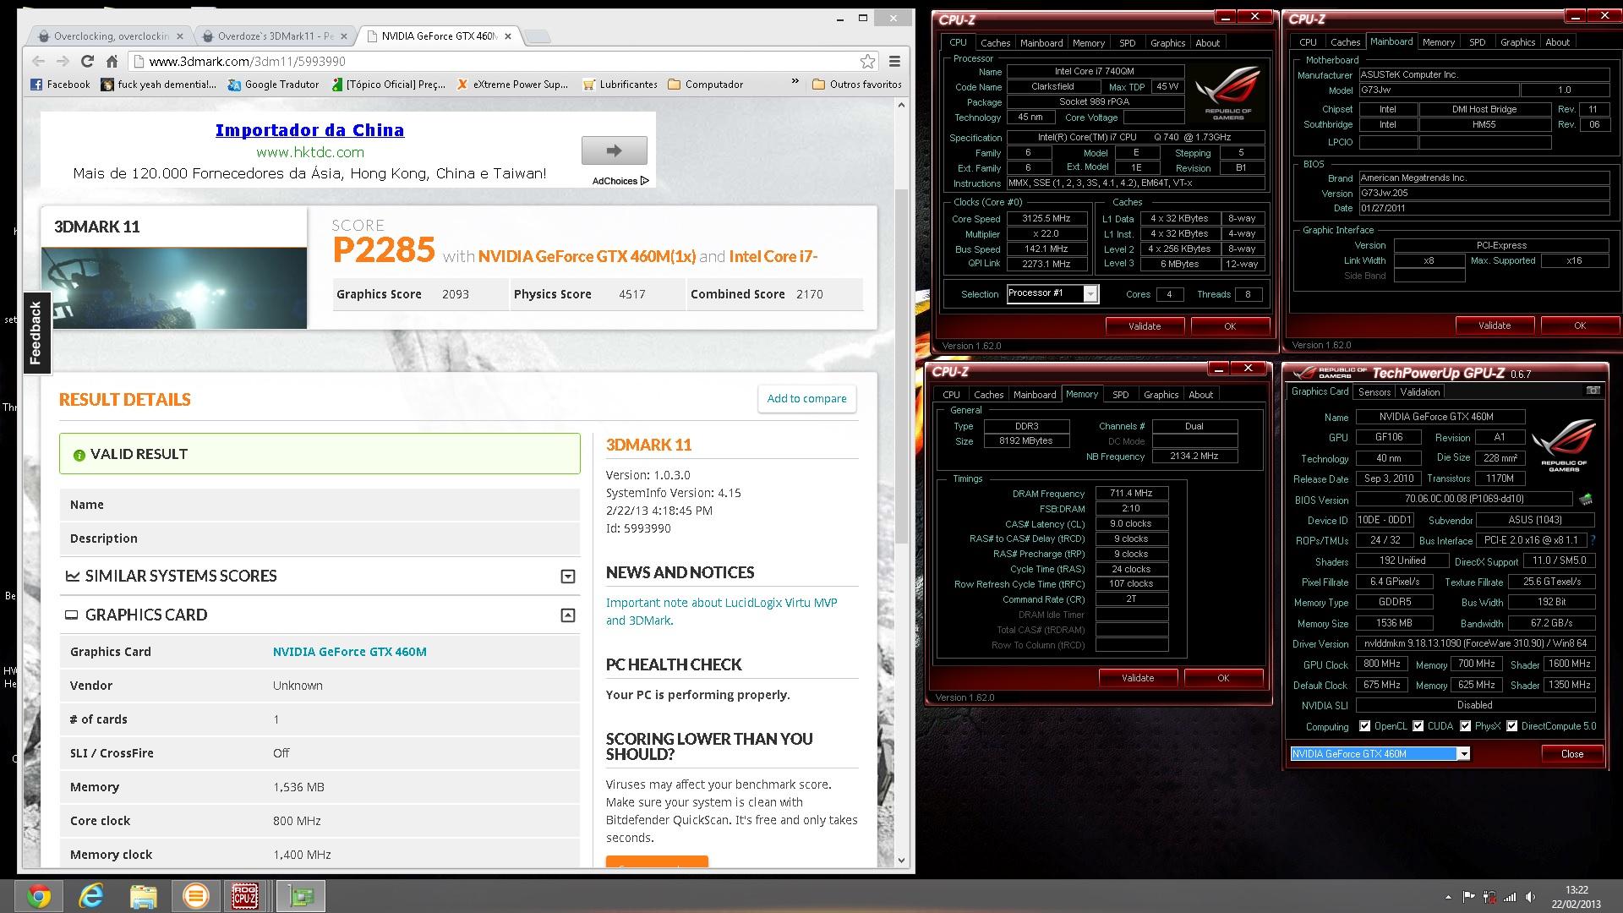Toggle the CUDA checkbox in GPU-Z

(x=1418, y=726)
